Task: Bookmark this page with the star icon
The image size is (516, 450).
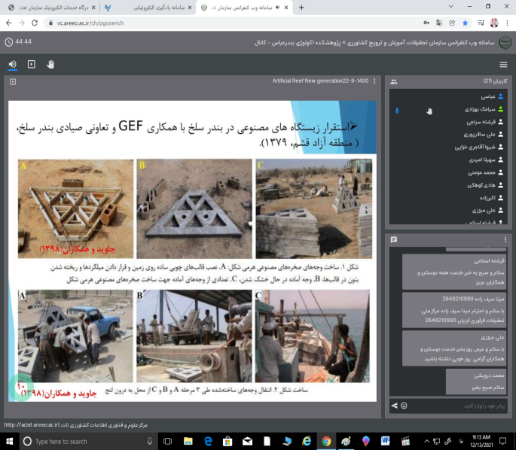Action: point(464,23)
